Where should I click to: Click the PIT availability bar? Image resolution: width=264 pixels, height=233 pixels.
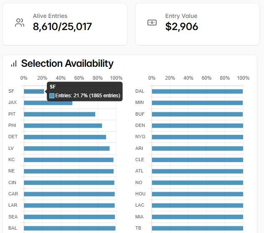click(59, 114)
